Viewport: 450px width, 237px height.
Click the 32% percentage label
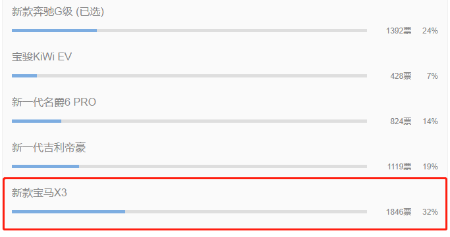pyautogui.click(x=430, y=212)
